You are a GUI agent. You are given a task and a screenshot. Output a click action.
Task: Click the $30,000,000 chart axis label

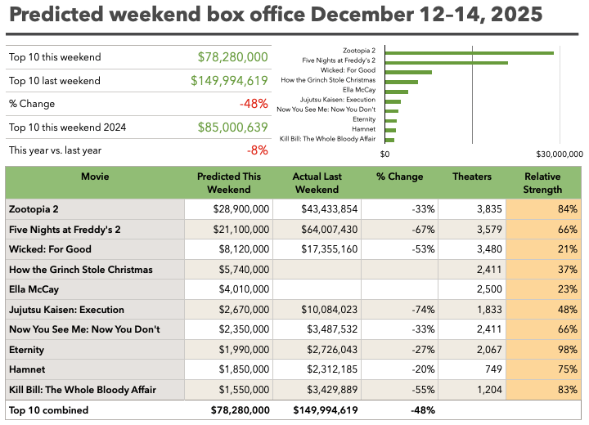560,154
